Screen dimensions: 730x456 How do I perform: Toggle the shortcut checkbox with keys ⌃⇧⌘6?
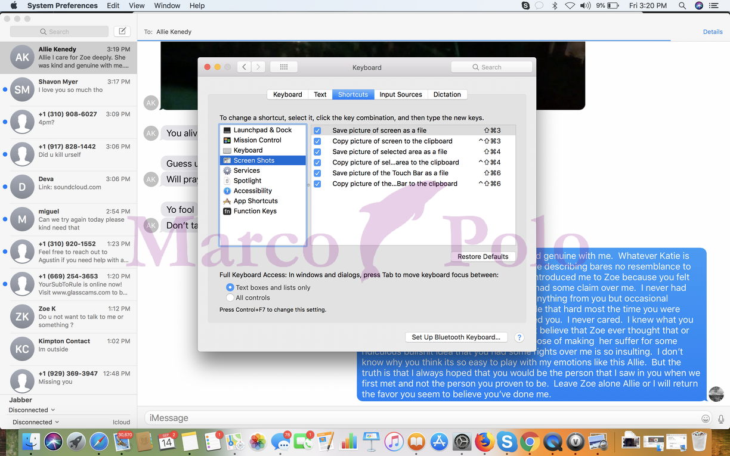(x=317, y=184)
